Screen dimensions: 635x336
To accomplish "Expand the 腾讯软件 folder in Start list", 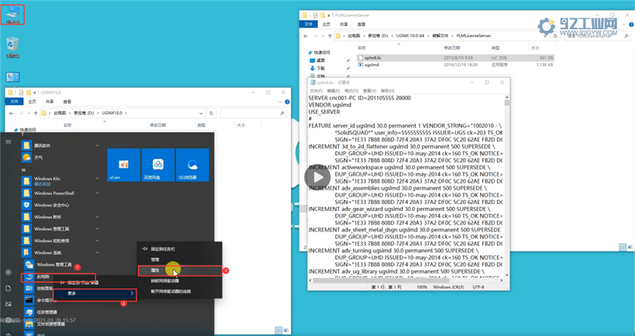I will click(97, 145).
